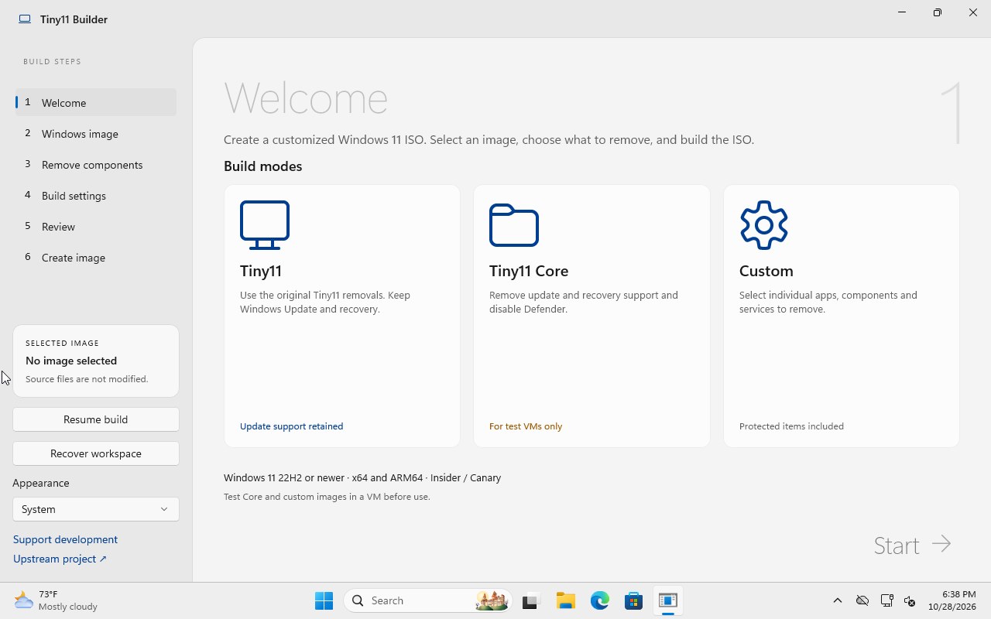The image size is (991, 619).
Task: Select the Tiny11 Core build mode title
Action: pos(529,271)
